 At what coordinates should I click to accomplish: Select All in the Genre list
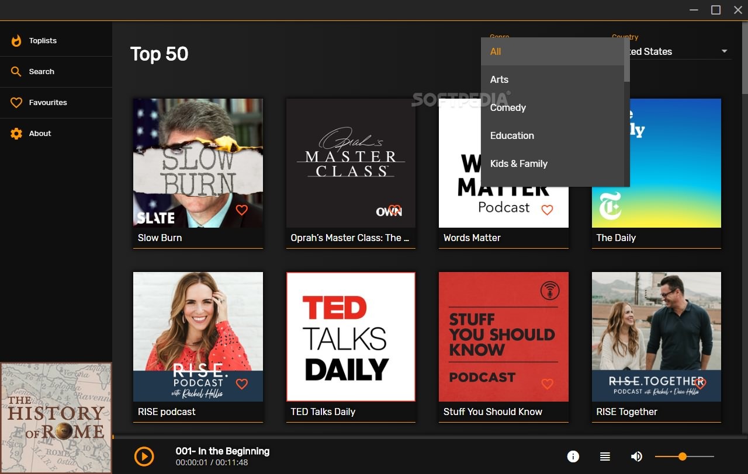point(552,51)
